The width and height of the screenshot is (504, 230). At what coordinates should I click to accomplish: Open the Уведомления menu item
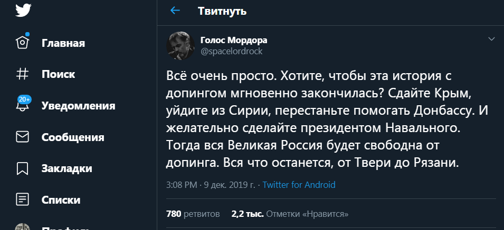click(x=78, y=106)
